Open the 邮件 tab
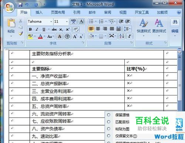The width and height of the screenshot is (185, 143). 92,12
